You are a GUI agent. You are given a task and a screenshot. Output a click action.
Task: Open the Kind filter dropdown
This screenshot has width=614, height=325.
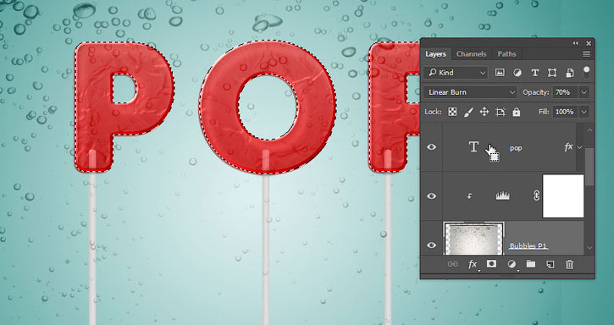coord(456,73)
